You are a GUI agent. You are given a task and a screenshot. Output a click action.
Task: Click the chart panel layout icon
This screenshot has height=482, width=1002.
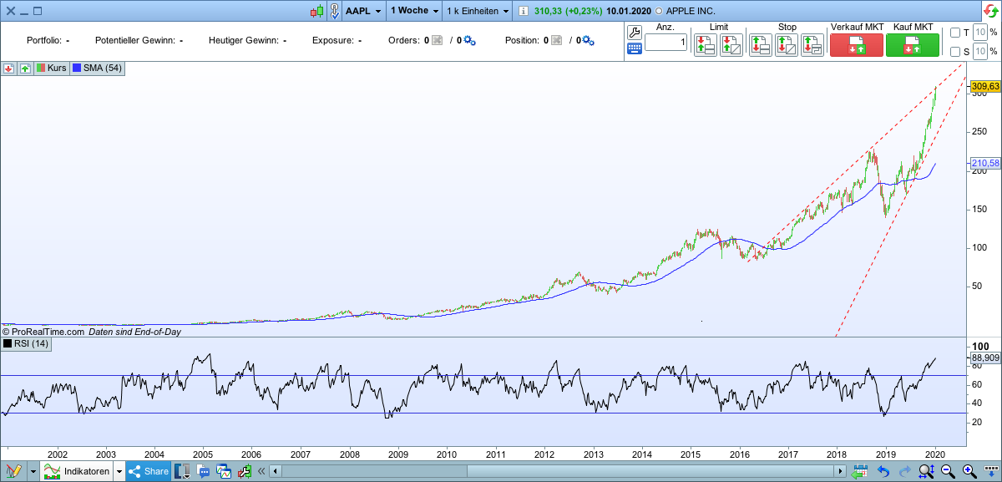click(182, 471)
